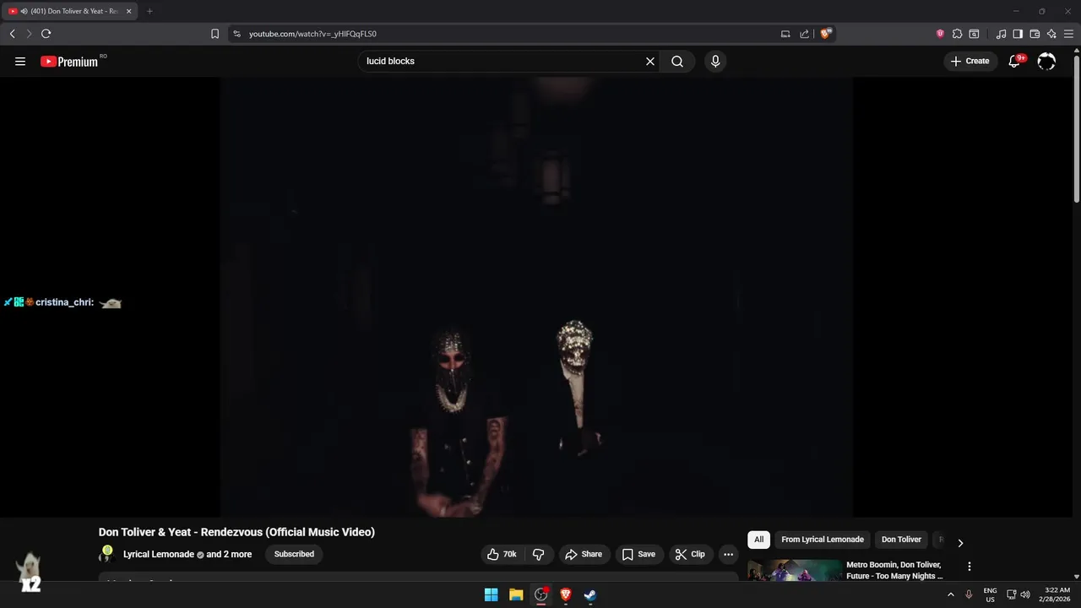Viewport: 1081px width, 608px height.
Task: Open Brave browser taskbar icon
Action: [x=566, y=594]
